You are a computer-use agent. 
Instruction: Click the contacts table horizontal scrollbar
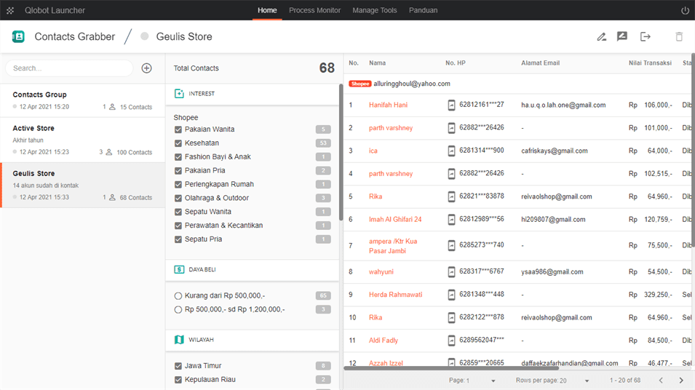451,367
